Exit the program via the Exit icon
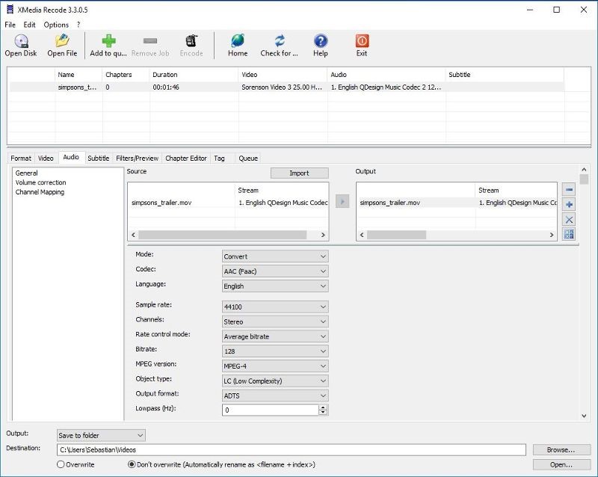The height and width of the screenshot is (477, 598). pyautogui.click(x=362, y=43)
